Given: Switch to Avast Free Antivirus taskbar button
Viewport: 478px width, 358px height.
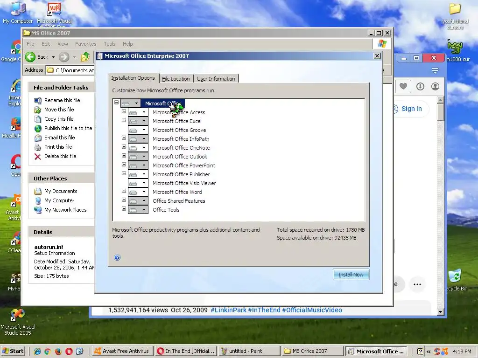Looking at the screenshot, I should tap(122, 351).
